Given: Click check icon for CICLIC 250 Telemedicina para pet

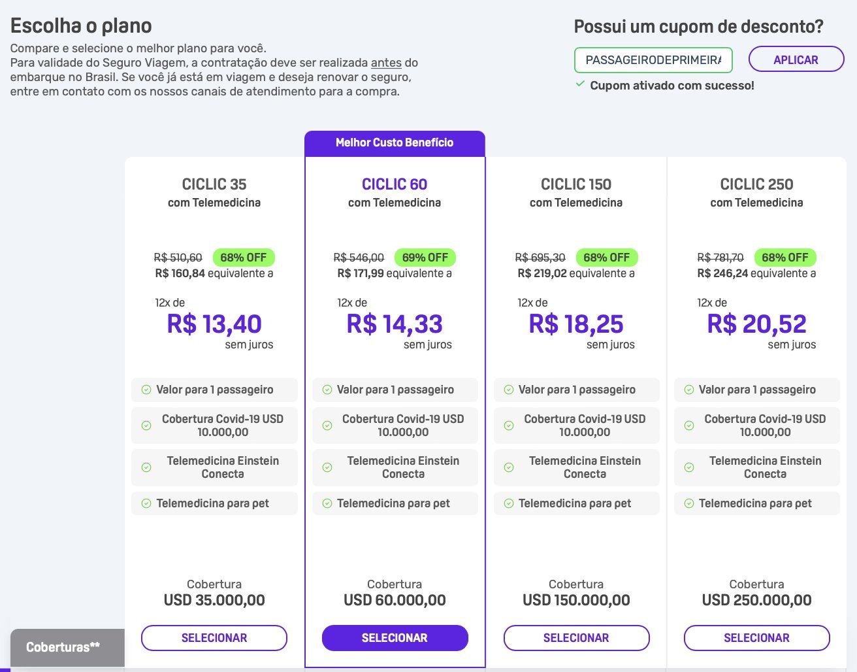Looking at the screenshot, I should (688, 503).
